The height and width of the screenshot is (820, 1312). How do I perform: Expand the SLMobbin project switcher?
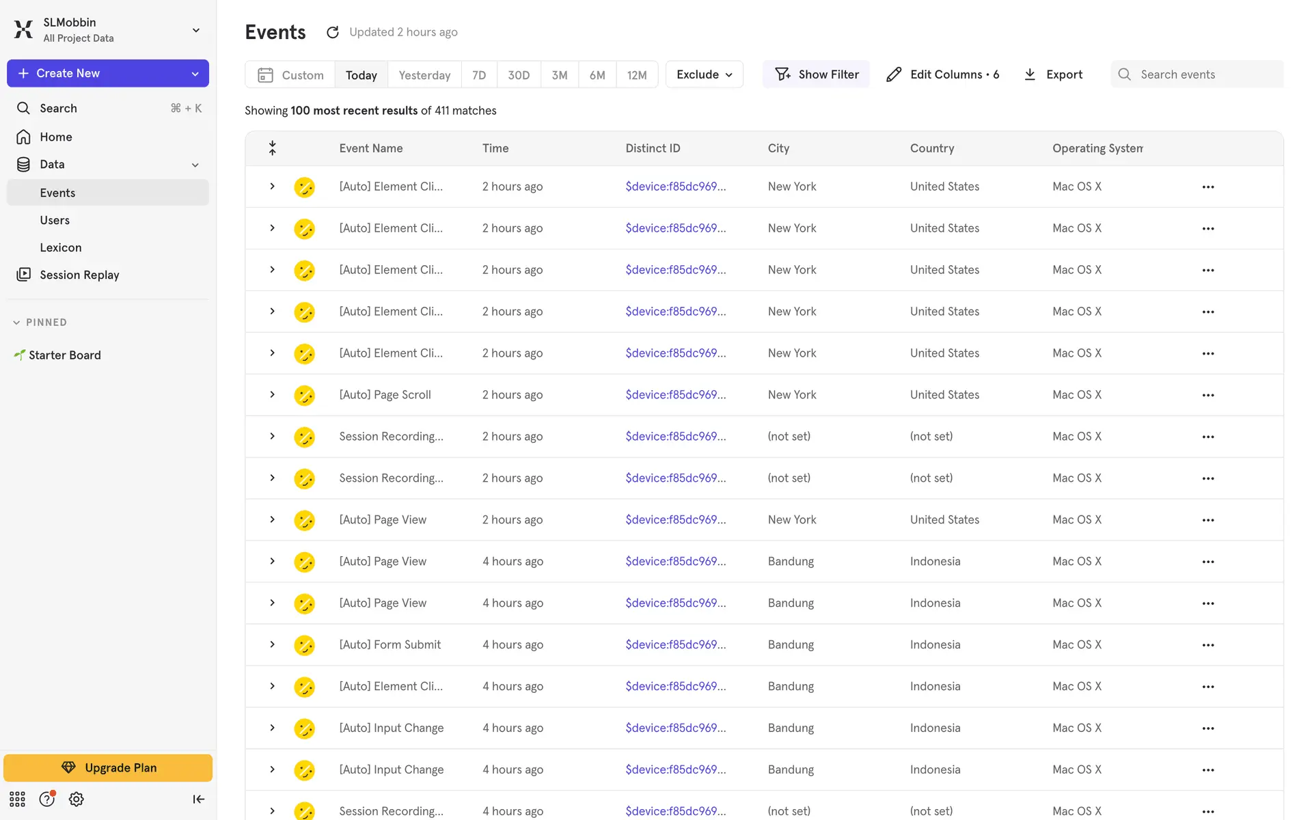(x=195, y=30)
